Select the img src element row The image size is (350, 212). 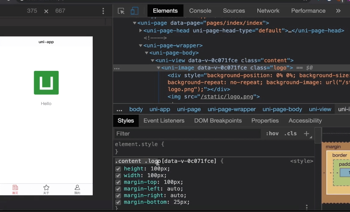click(214, 97)
